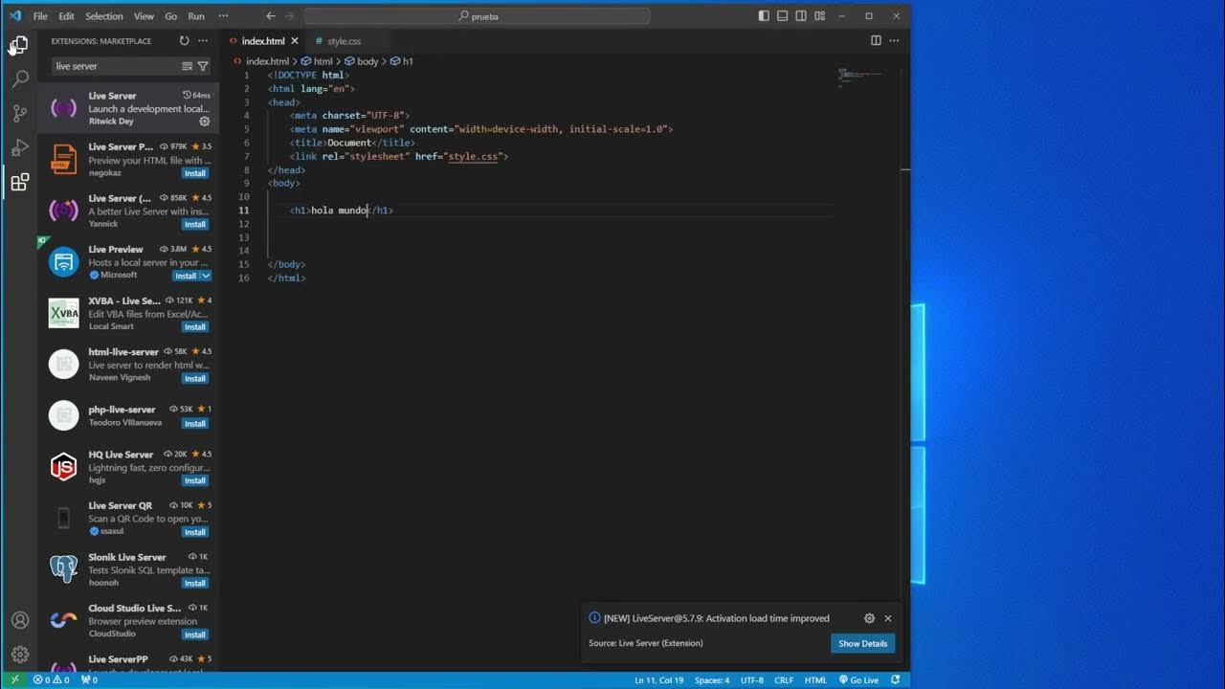Toggle secondary side bar layout icon
Screen dimensions: 1225x689
801,16
